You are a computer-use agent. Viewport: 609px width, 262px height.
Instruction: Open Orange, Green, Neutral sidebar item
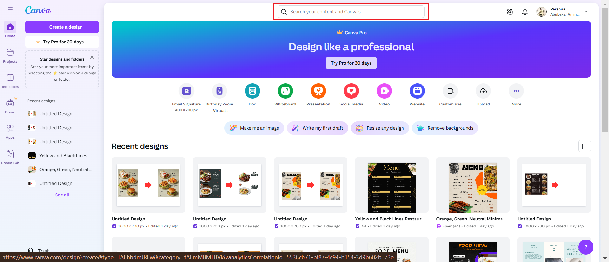62,169
